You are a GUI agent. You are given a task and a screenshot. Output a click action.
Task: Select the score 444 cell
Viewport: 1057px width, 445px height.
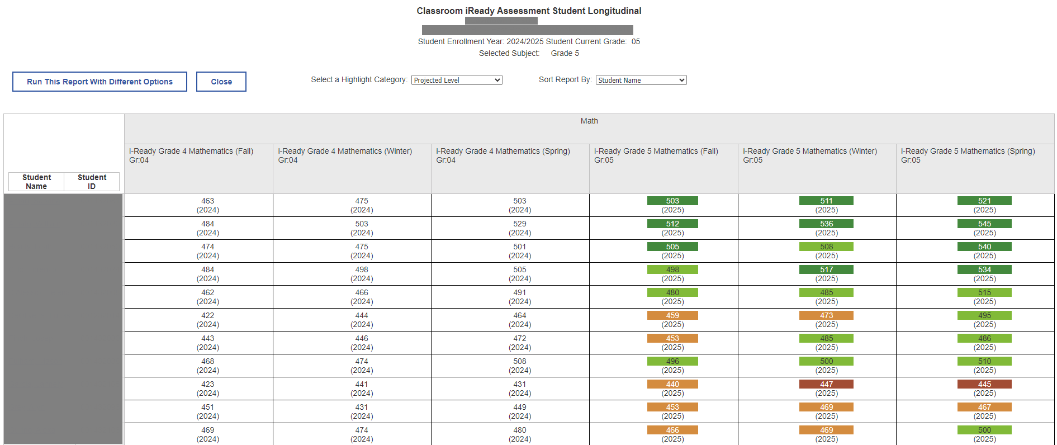(x=352, y=320)
